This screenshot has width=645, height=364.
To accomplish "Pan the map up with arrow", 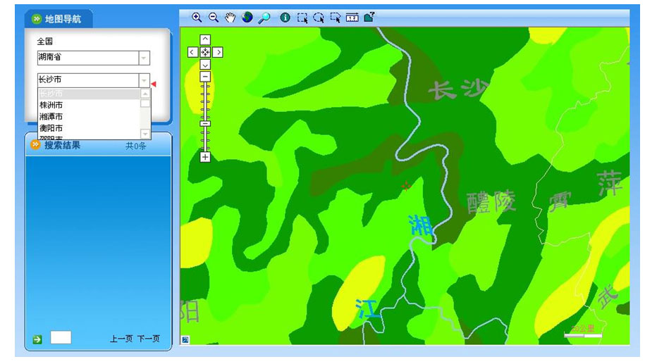I will pyautogui.click(x=205, y=39).
